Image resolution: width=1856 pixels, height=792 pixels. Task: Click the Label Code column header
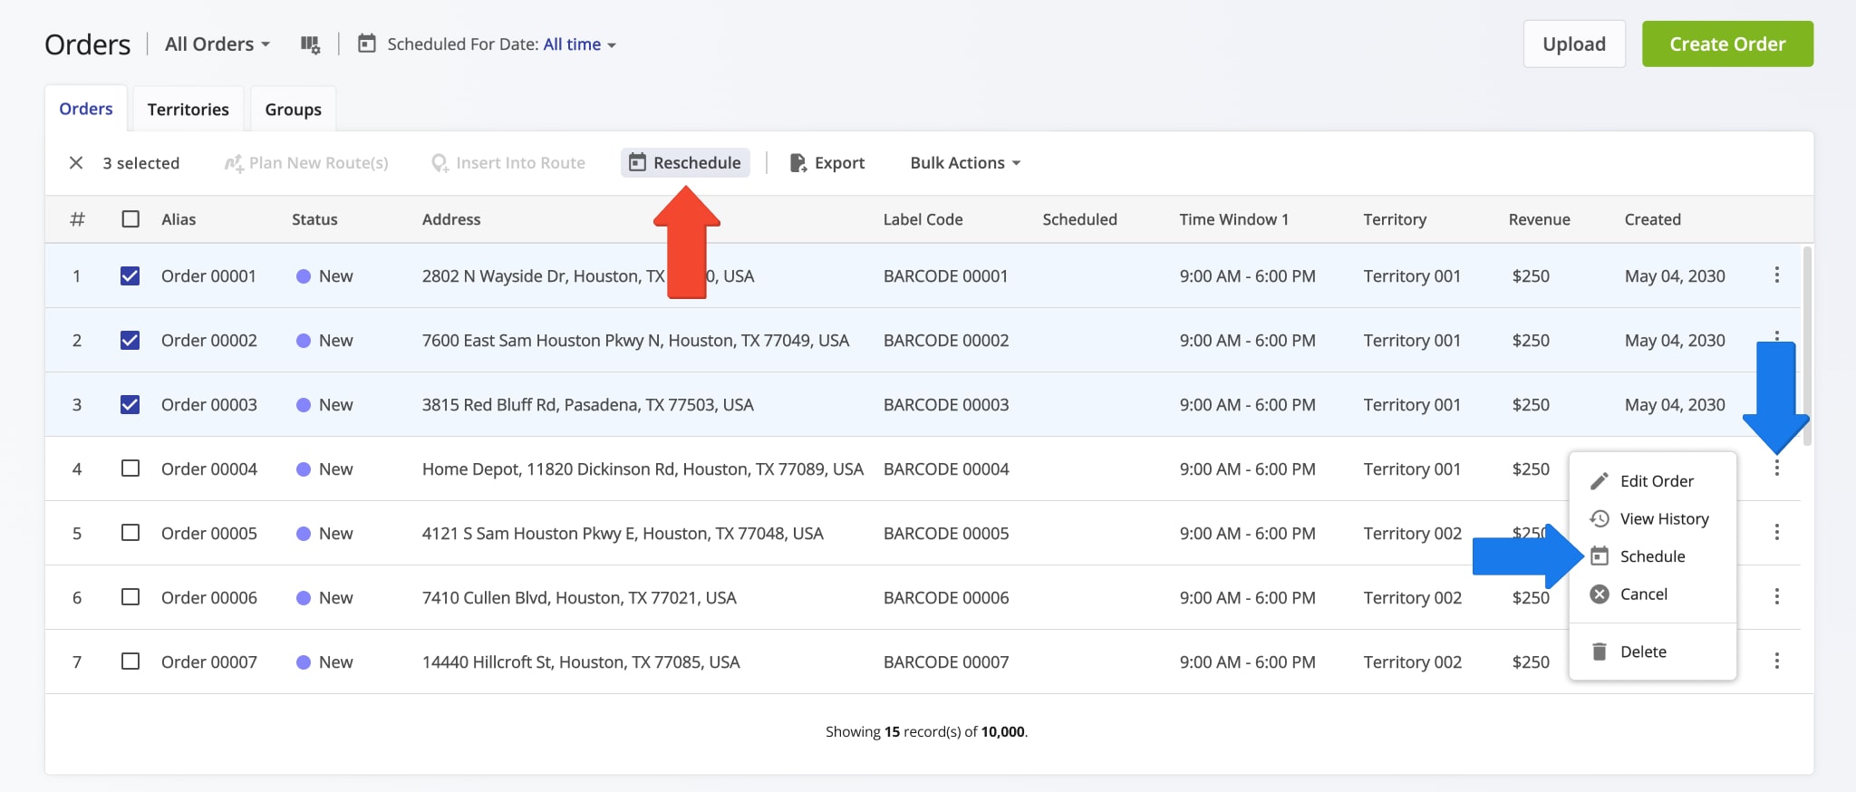[923, 219]
